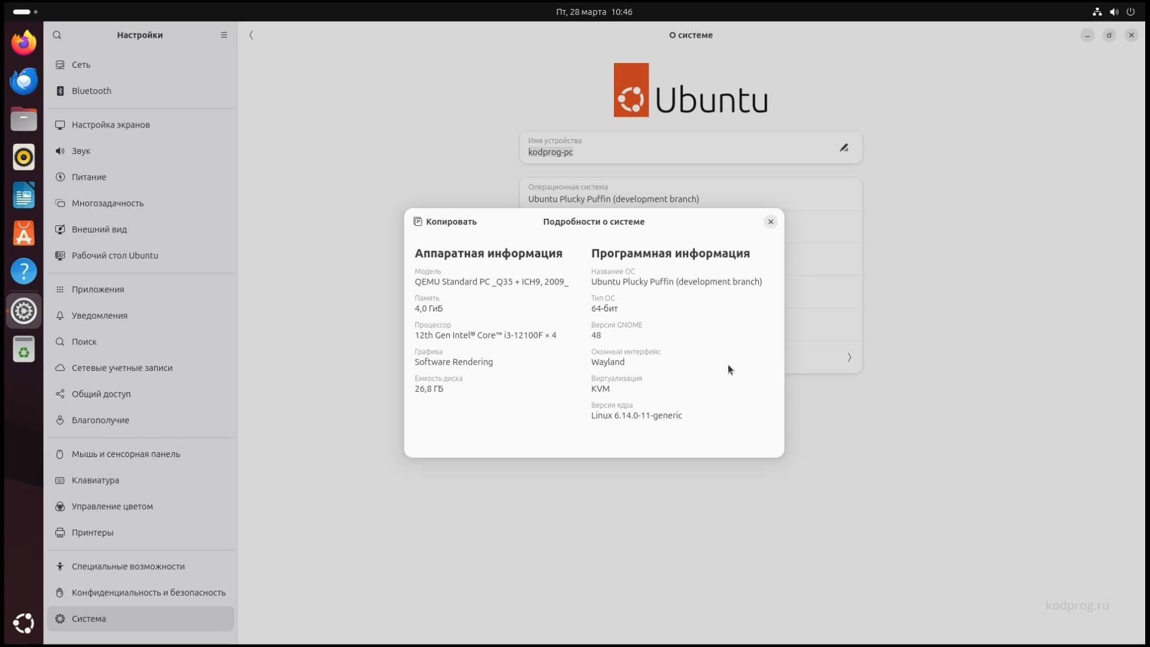Close the system details dialog
The width and height of the screenshot is (1150, 647).
pyautogui.click(x=771, y=222)
